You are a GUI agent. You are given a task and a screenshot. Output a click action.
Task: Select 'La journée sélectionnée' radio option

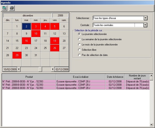pyautogui.click(x=79, y=34)
